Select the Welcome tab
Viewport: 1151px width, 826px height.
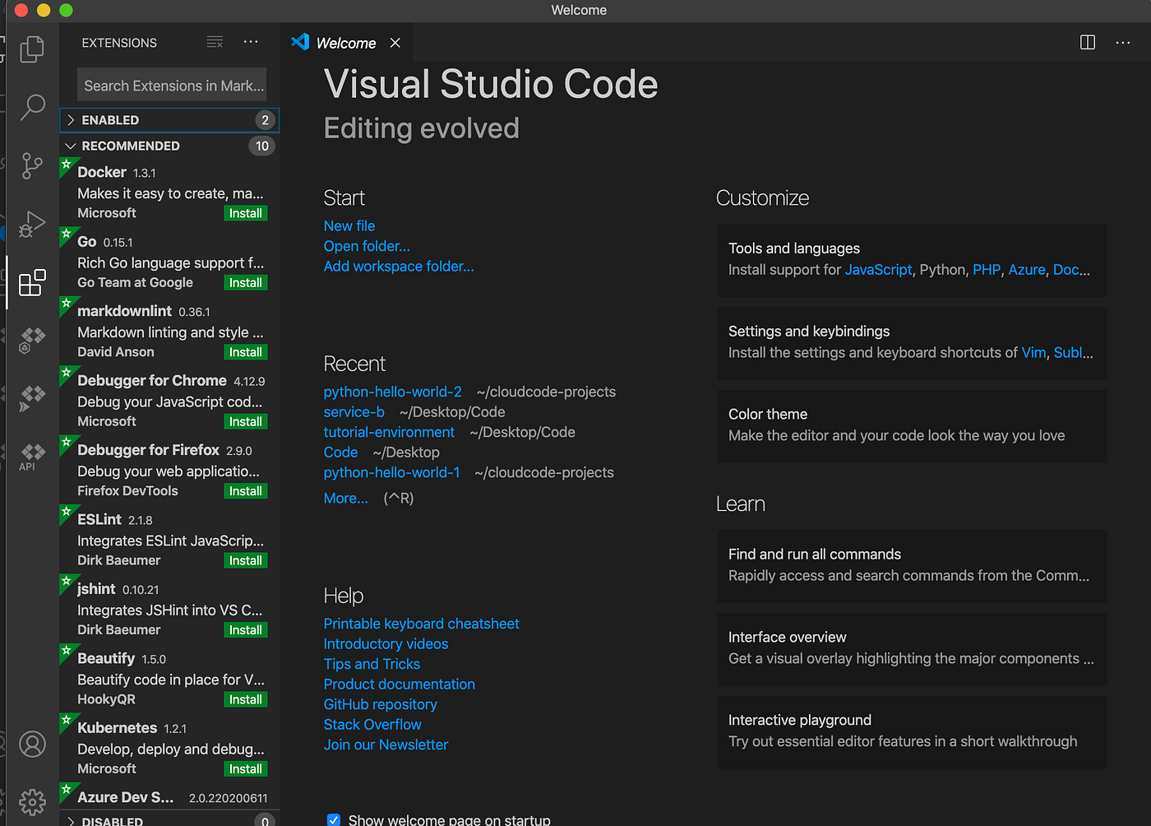346,43
